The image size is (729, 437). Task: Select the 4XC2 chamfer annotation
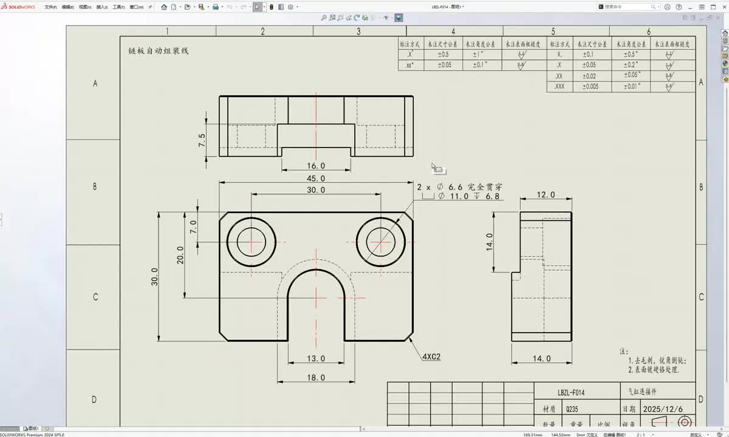(431, 357)
